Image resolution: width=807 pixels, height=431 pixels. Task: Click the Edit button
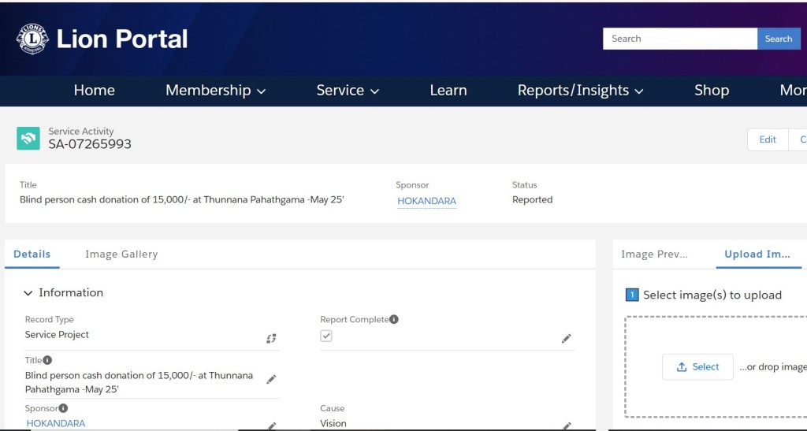768,139
